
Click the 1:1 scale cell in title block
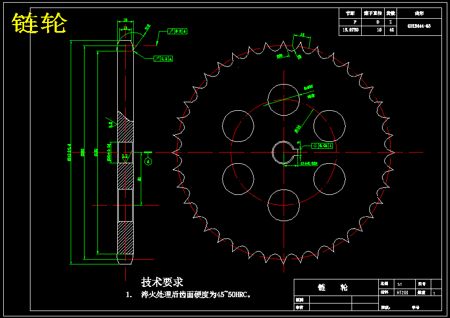point(405,284)
